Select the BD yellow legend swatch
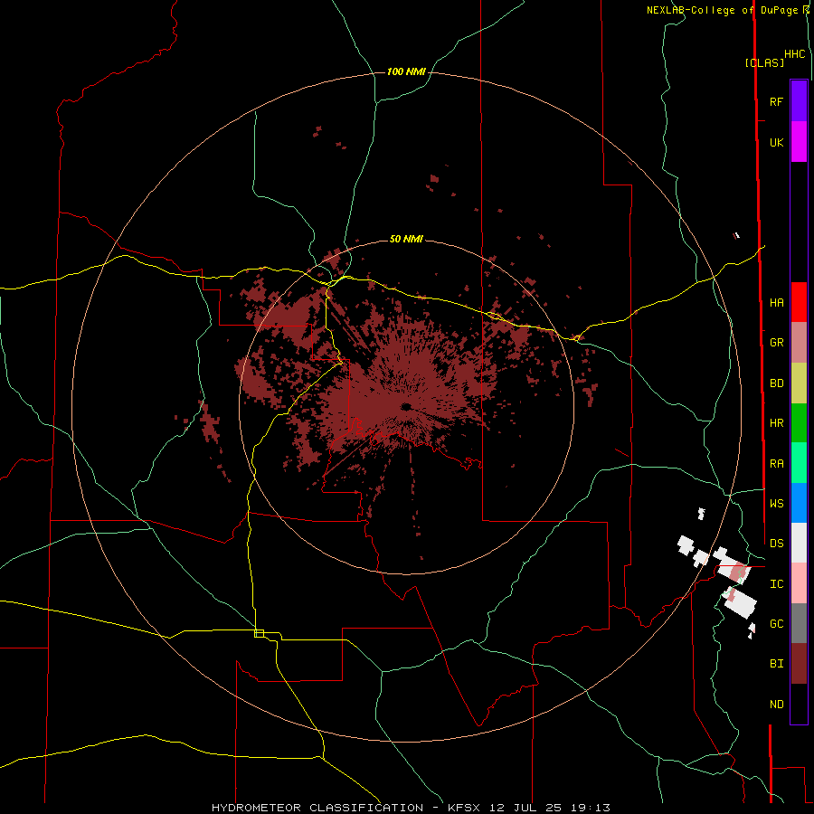The width and height of the screenshot is (814, 814). pyautogui.click(x=799, y=383)
